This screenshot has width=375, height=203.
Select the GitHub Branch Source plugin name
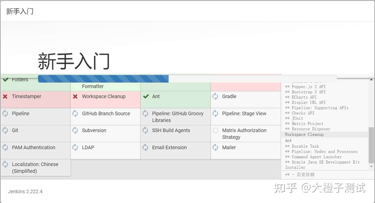(x=106, y=114)
